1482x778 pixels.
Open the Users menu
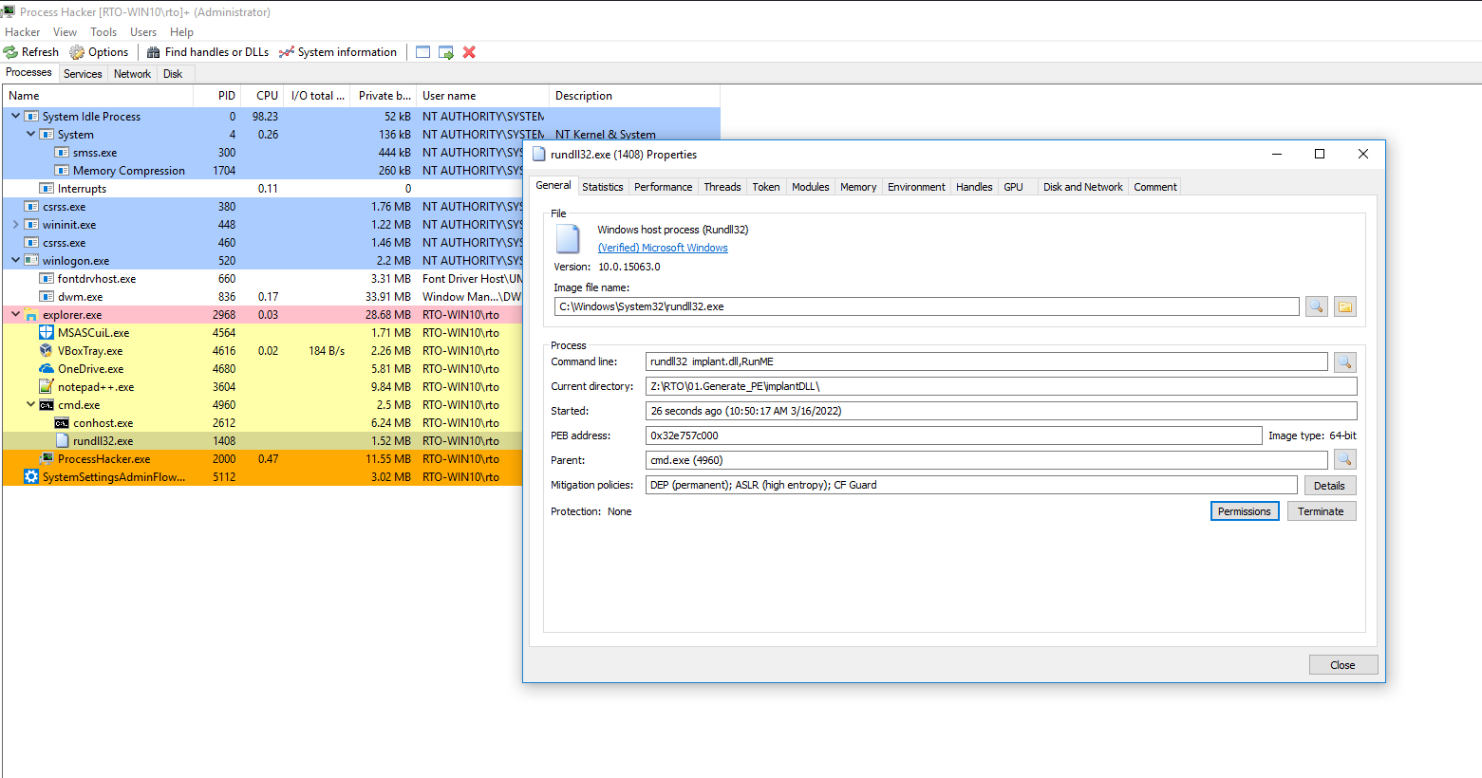click(x=143, y=32)
